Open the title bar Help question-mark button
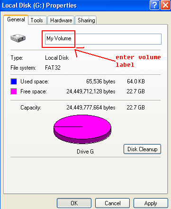Viewport: 171px width, 209px height. coord(154,5)
